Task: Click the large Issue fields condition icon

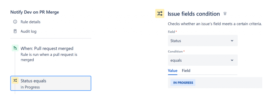Action: click(160, 14)
